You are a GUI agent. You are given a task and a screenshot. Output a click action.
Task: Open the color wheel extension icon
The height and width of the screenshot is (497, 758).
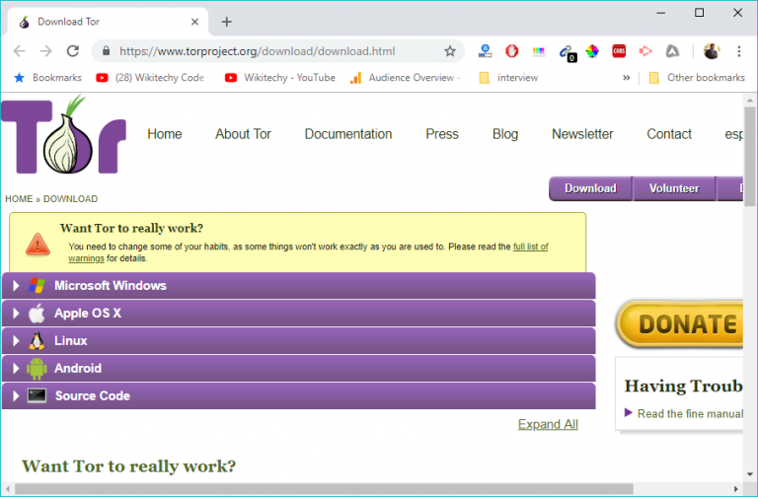click(x=592, y=51)
